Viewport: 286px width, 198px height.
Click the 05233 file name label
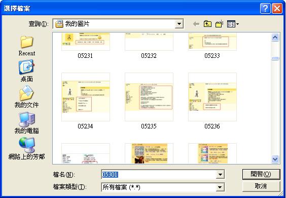212,56
